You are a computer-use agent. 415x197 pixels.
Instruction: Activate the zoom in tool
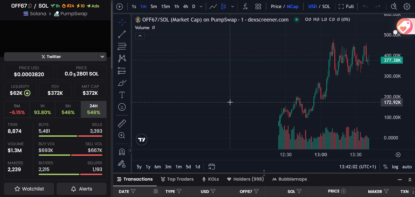[122, 135]
